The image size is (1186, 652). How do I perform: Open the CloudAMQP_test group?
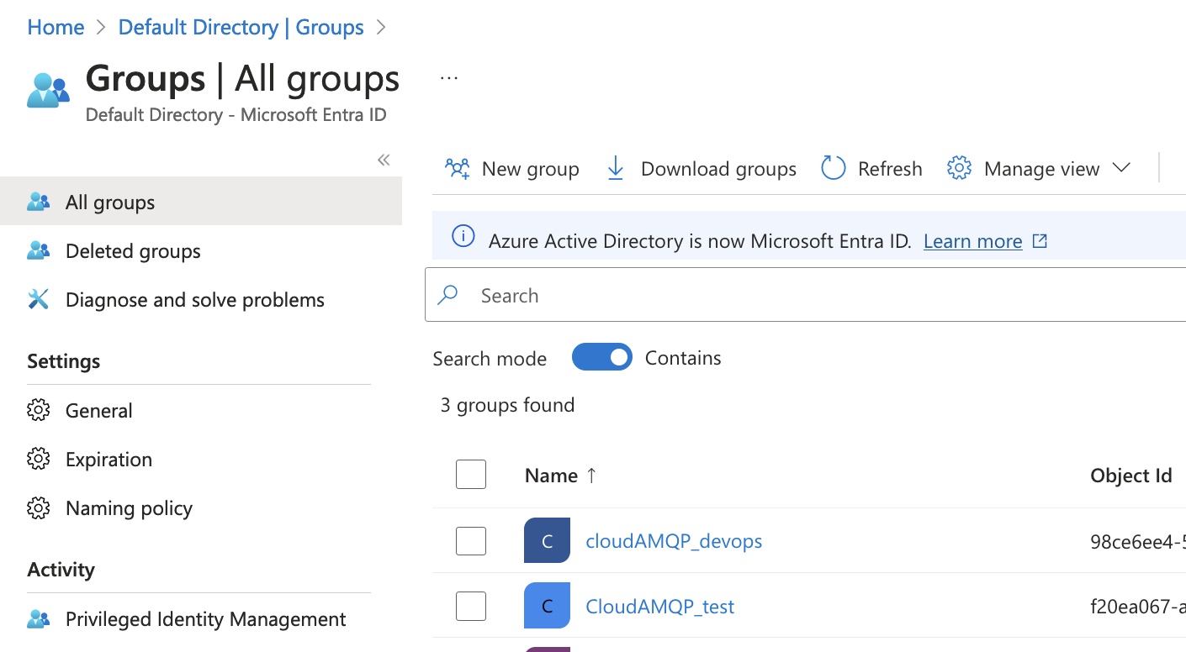pyautogui.click(x=659, y=606)
